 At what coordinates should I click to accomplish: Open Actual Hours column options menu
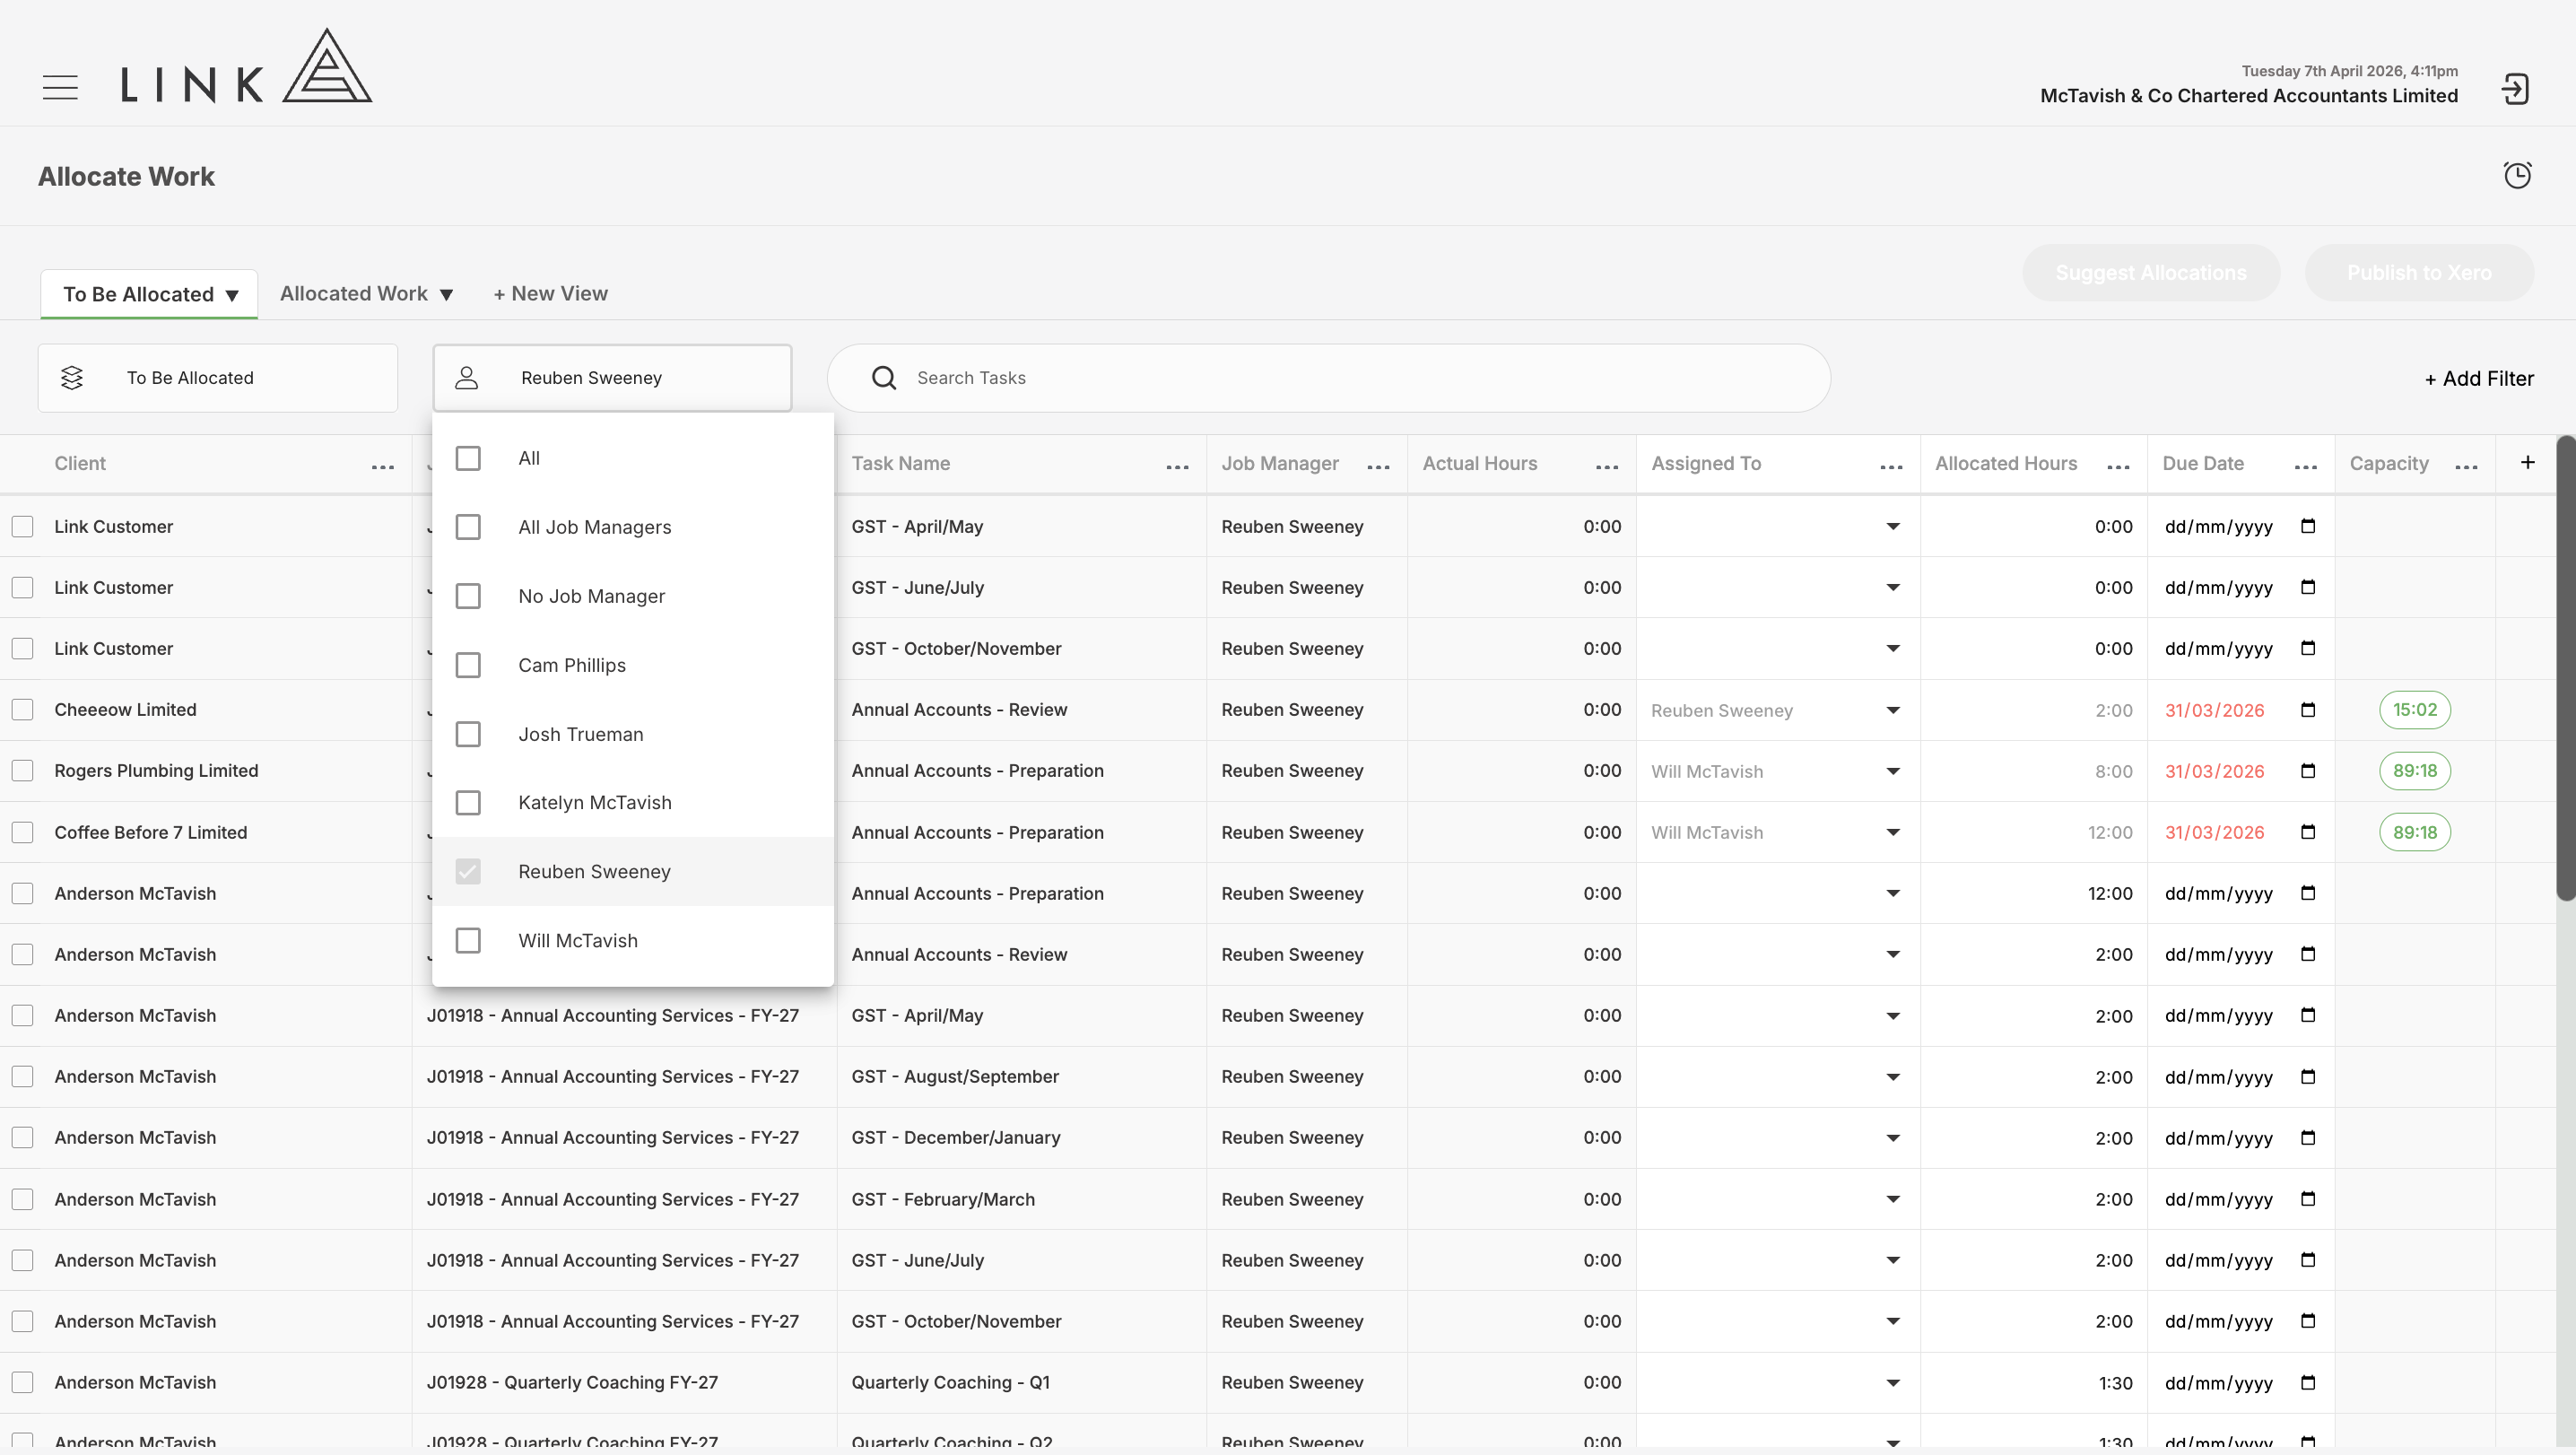[1607, 466]
